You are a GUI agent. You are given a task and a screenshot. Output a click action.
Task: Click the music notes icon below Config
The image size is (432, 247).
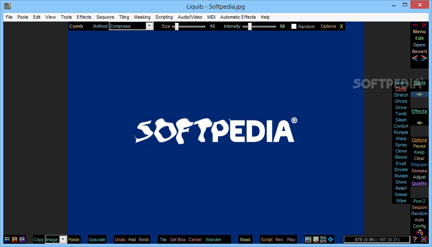pos(419,232)
